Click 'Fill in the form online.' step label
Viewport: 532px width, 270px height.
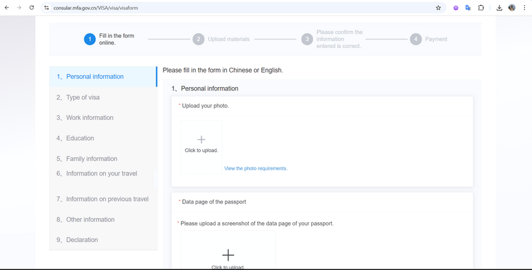tap(116, 39)
